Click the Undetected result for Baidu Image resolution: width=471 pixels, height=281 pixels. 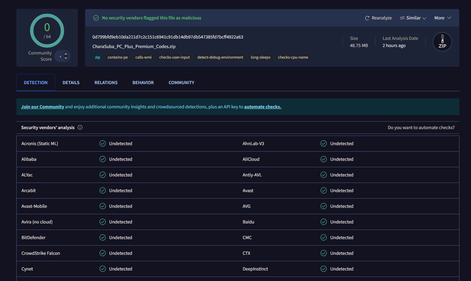[x=342, y=222]
